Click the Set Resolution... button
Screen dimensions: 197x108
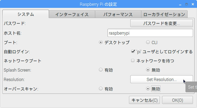[162, 79]
